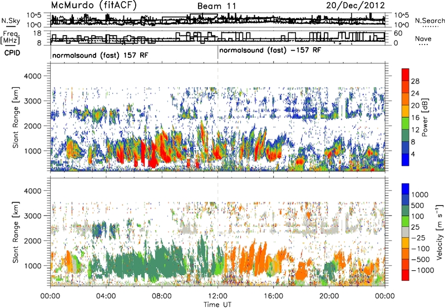
Task: Click the "16:00" time tick label
Action: coord(273,296)
